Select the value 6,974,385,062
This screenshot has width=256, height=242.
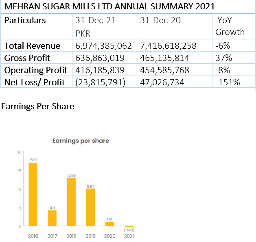pos(103,45)
